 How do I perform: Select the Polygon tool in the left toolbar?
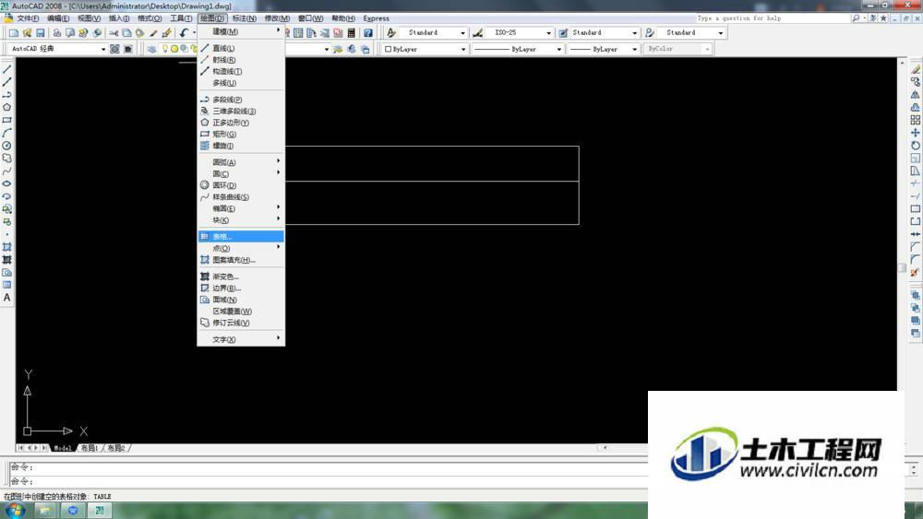tap(7, 108)
